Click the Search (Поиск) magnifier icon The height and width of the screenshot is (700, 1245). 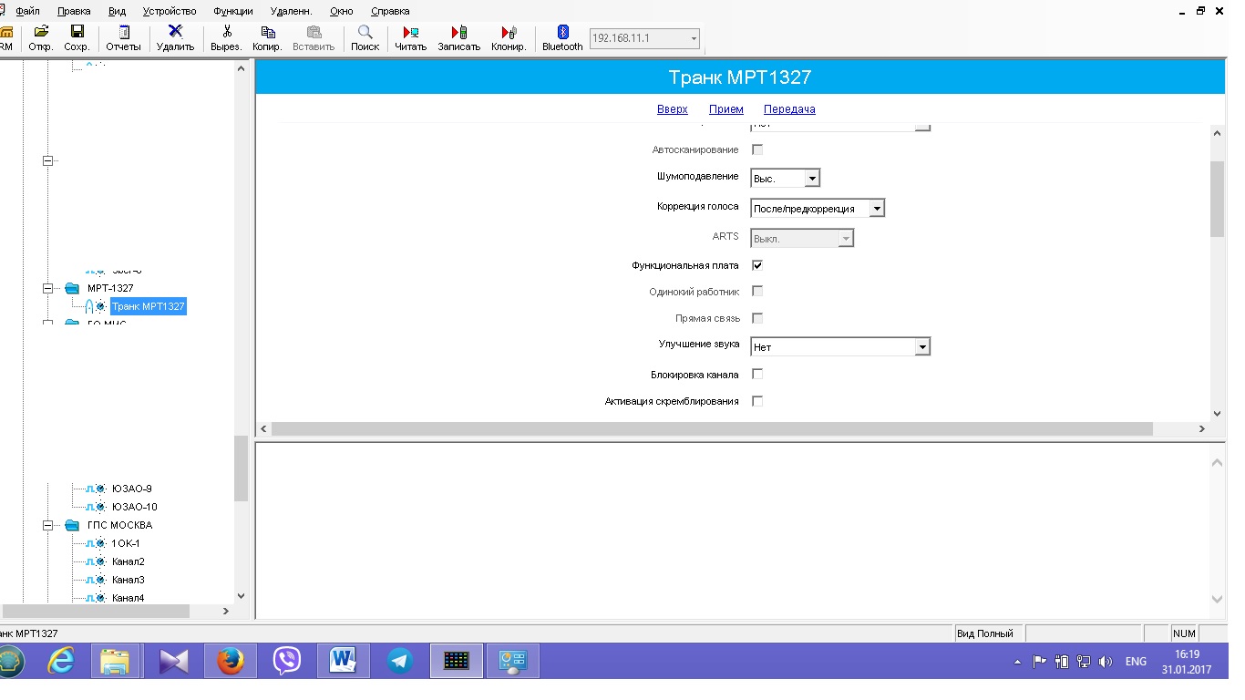tap(365, 33)
